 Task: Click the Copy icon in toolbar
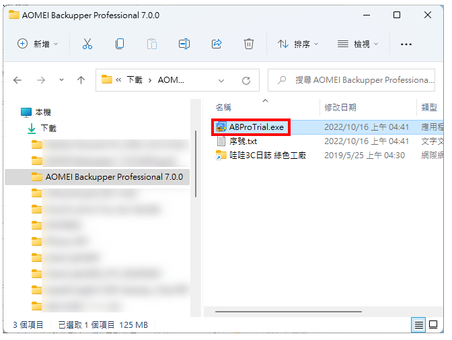click(120, 44)
